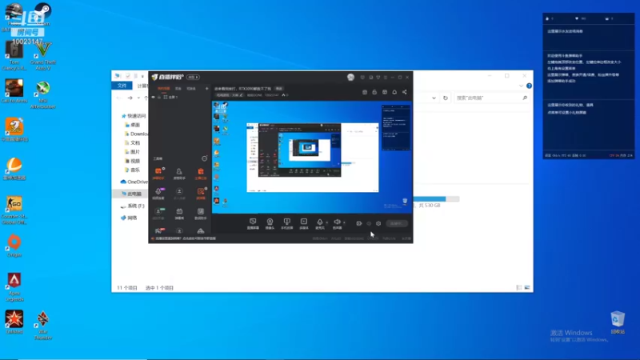This screenshot has height=360, width=640.
Task: Switch Explorer to details view icon
Action: pos(518,288)
